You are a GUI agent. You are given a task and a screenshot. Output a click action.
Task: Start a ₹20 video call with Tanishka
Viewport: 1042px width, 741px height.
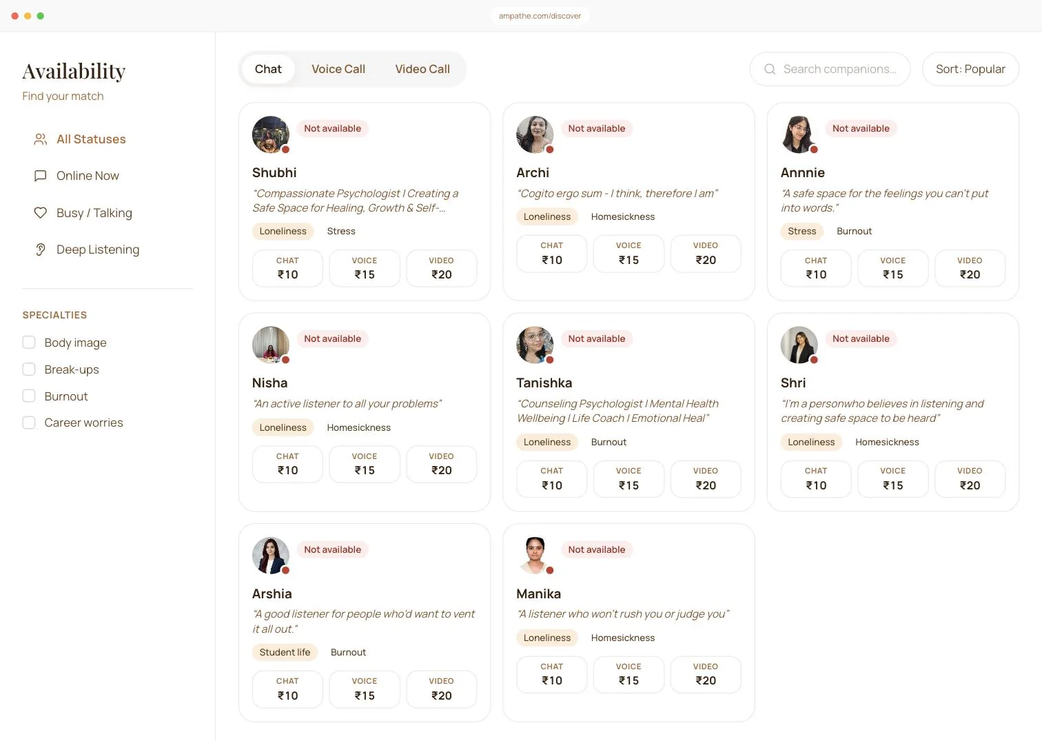[706, 478]
